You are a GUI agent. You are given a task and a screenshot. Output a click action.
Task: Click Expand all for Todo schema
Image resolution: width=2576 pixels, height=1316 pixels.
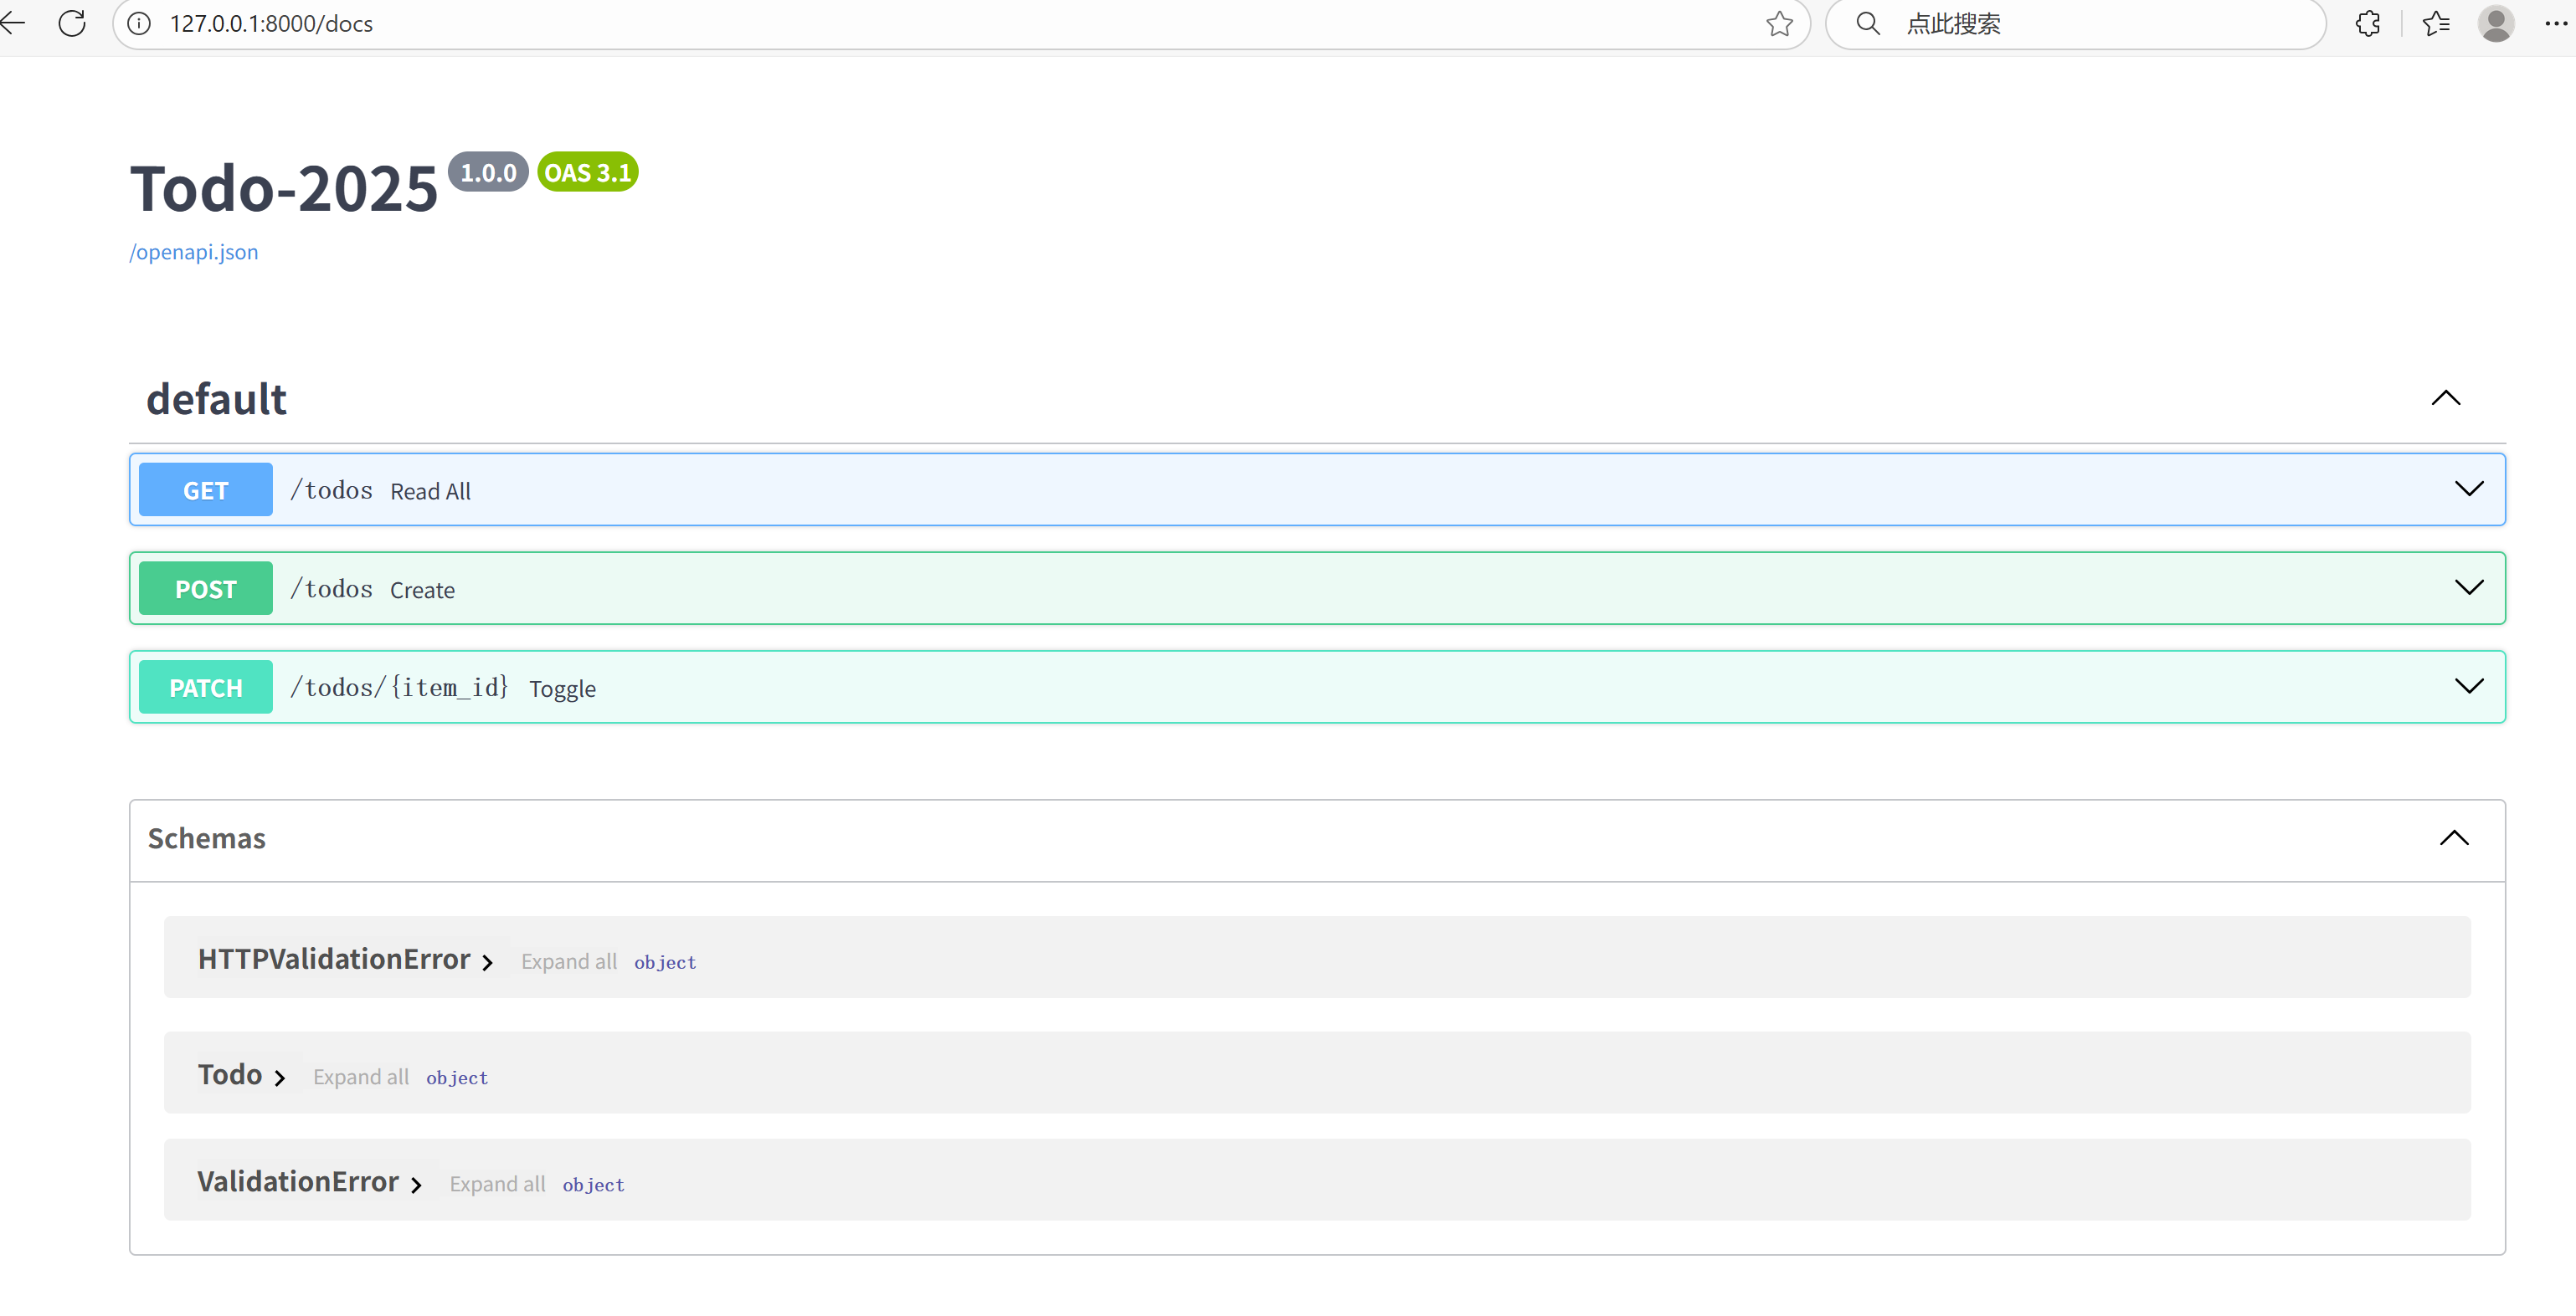click(360, 1076)
